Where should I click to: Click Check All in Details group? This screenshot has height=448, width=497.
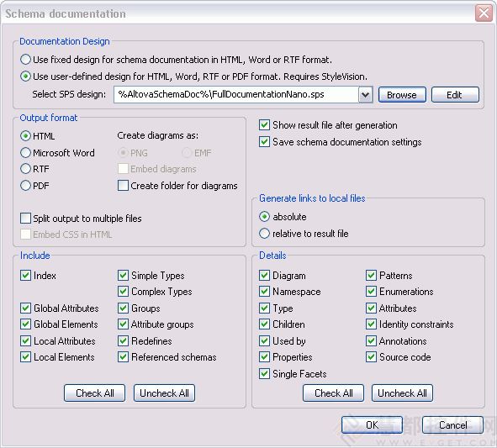(x=334, y=393)
